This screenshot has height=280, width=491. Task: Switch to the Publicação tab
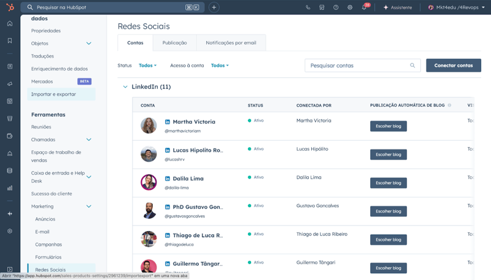174,43
